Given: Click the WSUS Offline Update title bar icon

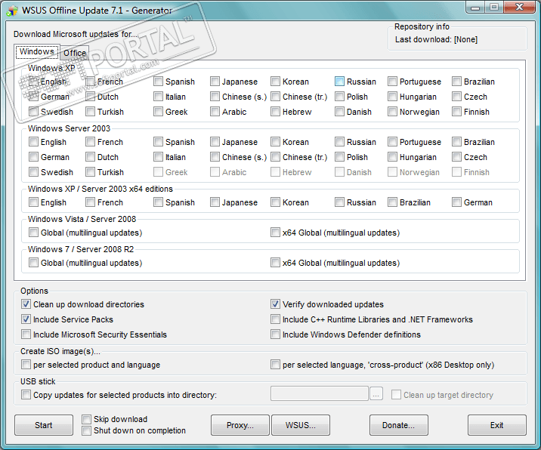Looking at the screenshot, I should [12, 11].
